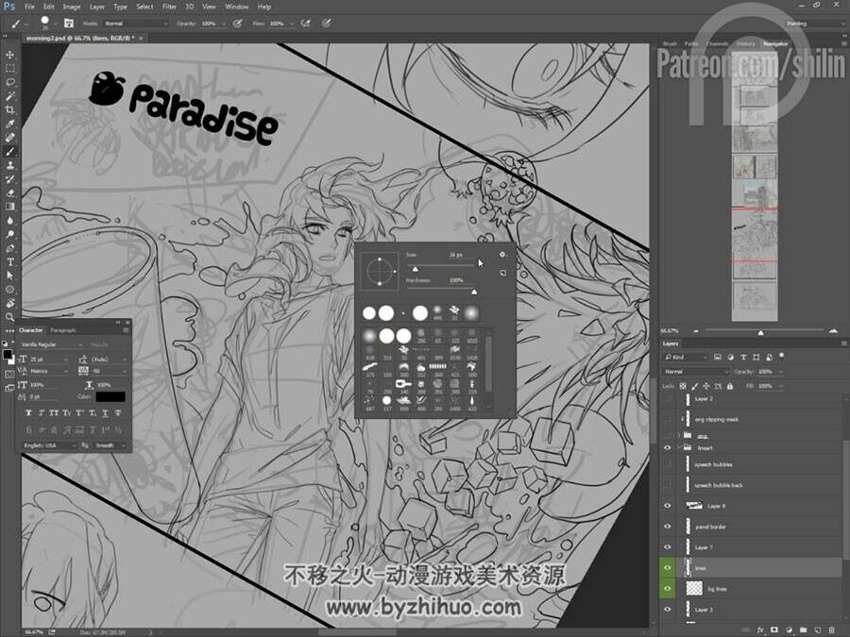Apply All Caps in Character panel

pos(54,412)
